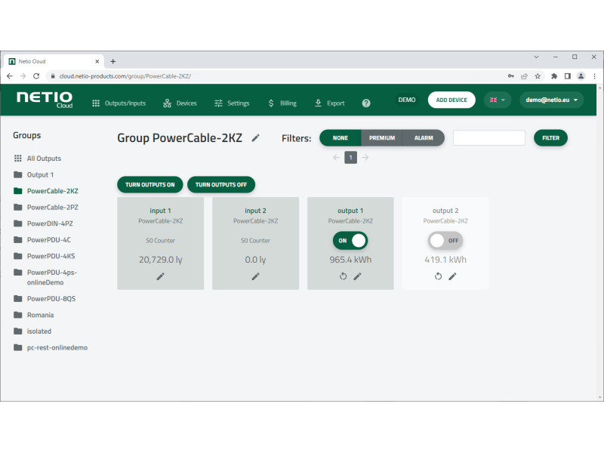This screenshot has width=604, height=453.
Task: Open PowerDIN-4PZ group folder
Action: [43, 223]
